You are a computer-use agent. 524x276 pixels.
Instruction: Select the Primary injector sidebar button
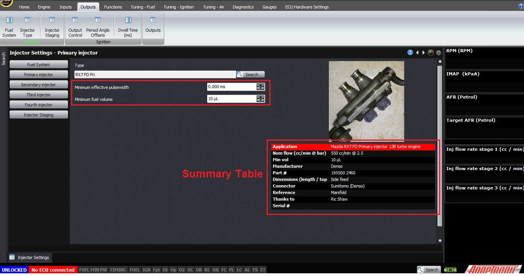[x=39, y=75]
